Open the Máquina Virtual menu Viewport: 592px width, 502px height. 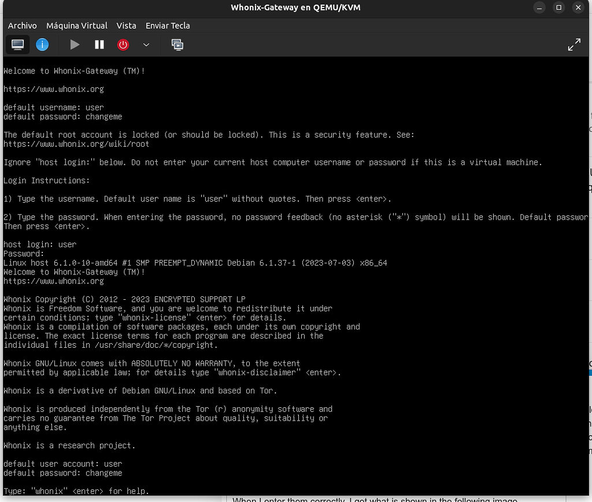pos(77,25)
